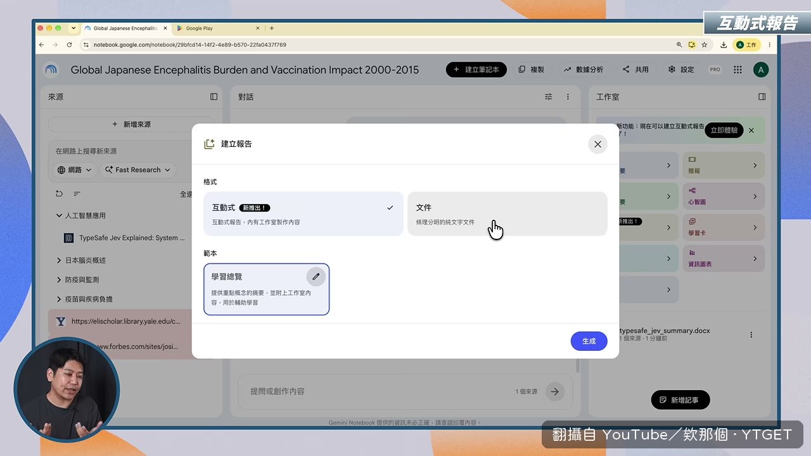The width and height of the screenshot is (811, 456).
Task: Open the account avatar A
Action: [761, 70]
